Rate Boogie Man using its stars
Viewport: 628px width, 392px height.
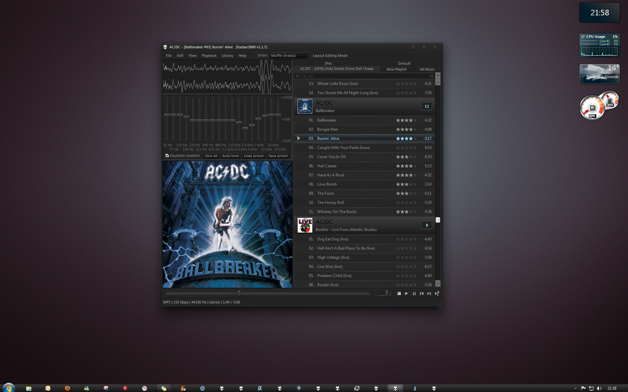pos(407,129)
